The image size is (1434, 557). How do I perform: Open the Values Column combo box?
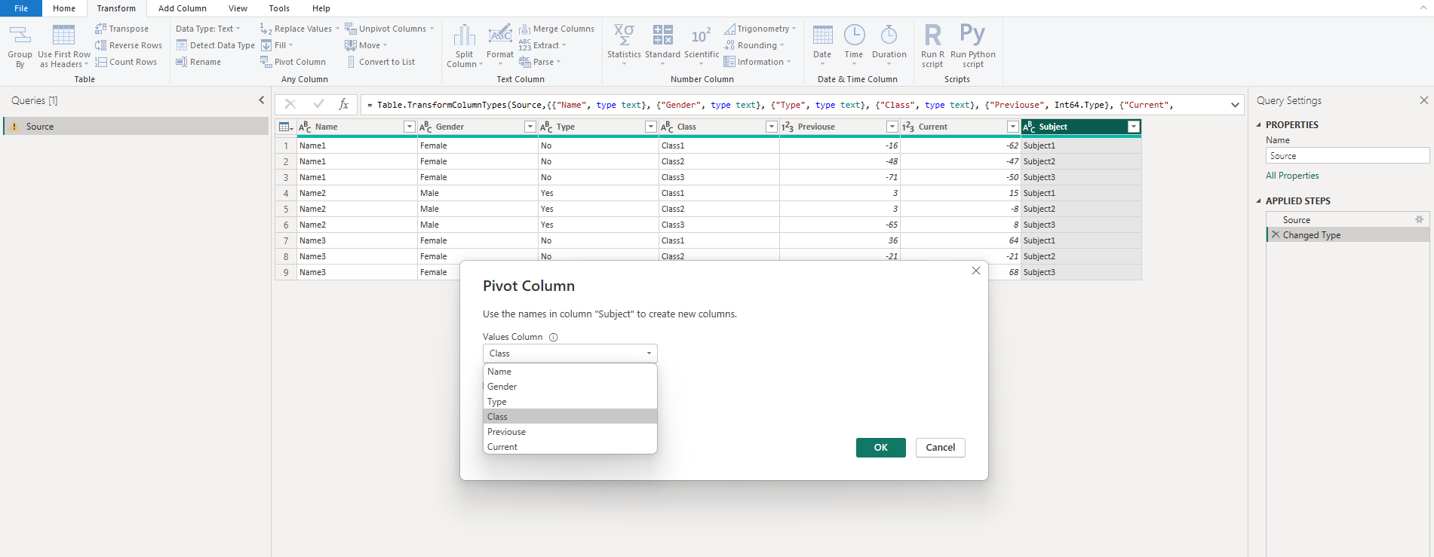[570, 353]
